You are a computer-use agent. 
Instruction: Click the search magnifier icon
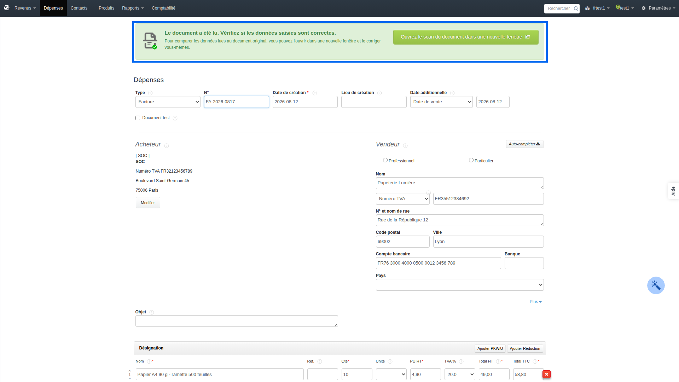(x=576, y=8)
